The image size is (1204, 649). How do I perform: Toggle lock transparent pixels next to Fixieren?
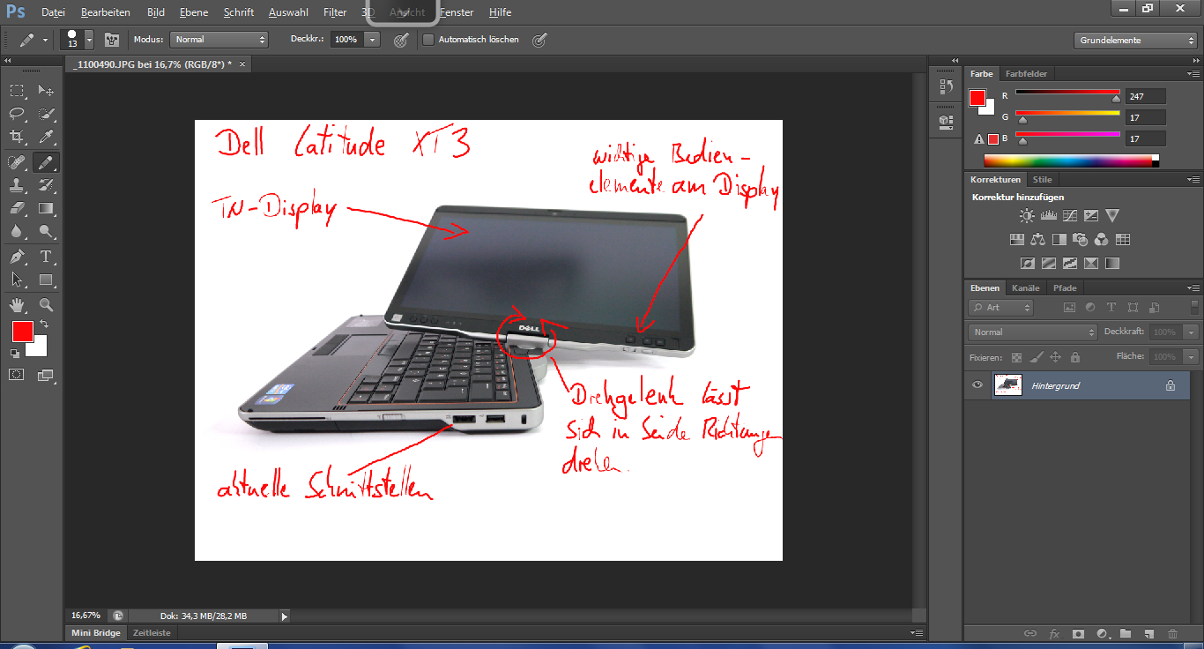pyautogui.click(x=1016, y=357)
